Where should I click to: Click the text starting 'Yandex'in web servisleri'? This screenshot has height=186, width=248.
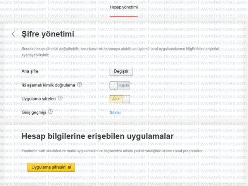[112, 151]
